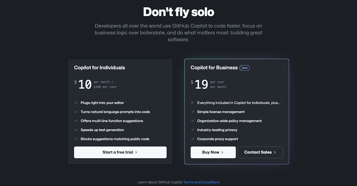
Task: Click the Don't fly solo headline
Action: pos(178,12)
